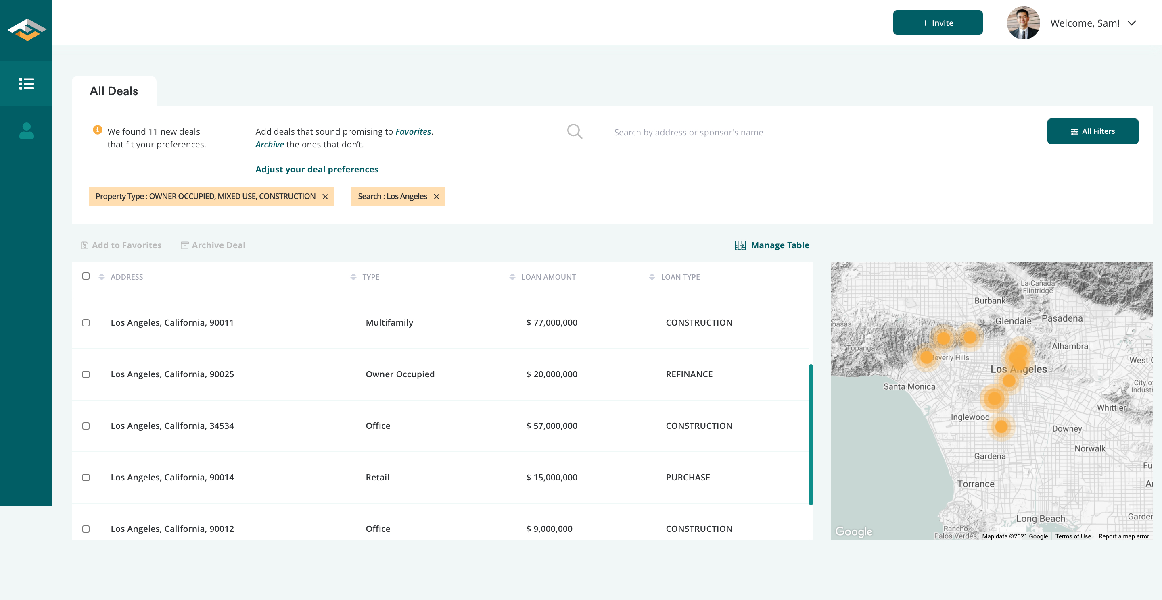The image size is (1162, 600).
Task: Select the checkbox for Los Angeles 90011 deal
Action: click(86, 322)
